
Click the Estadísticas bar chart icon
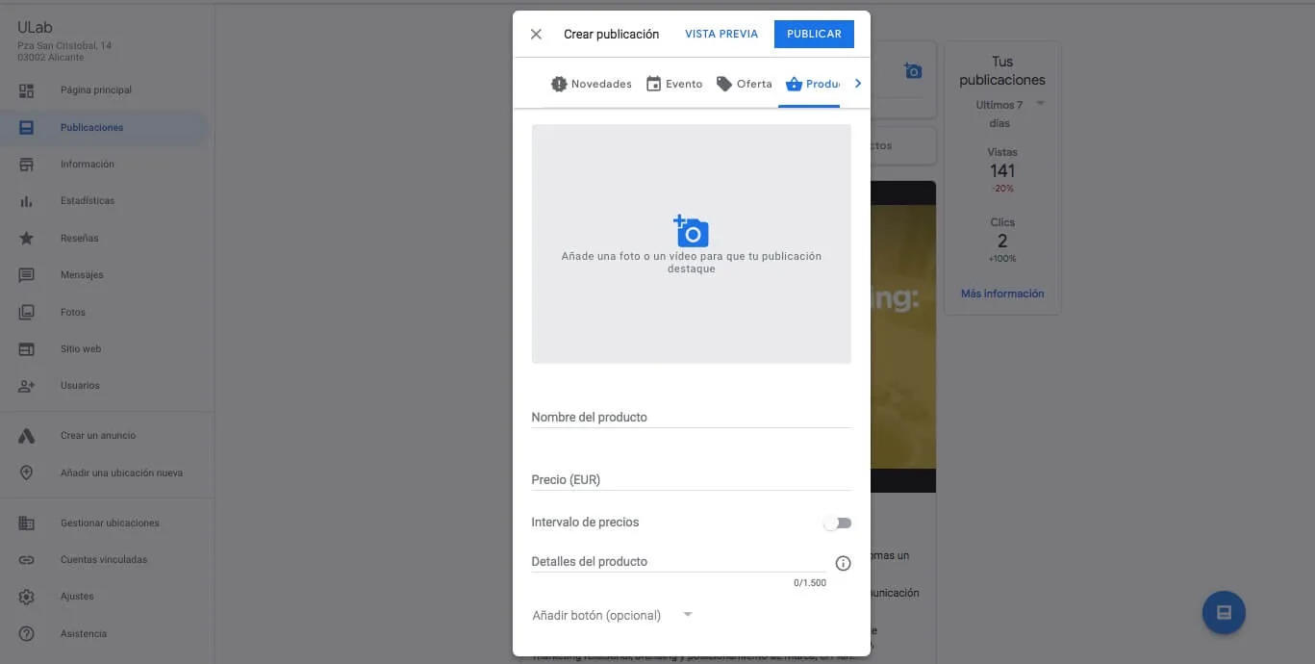click(x=26, y=201)
